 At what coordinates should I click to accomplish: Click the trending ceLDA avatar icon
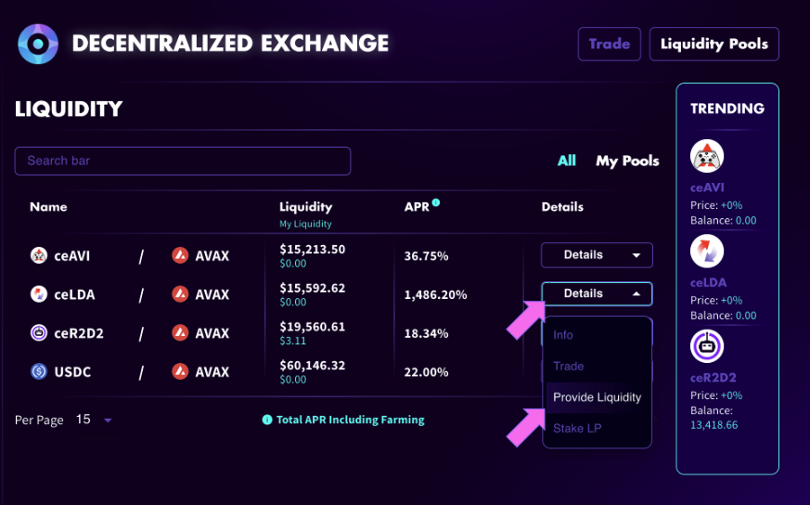point(707,252)
